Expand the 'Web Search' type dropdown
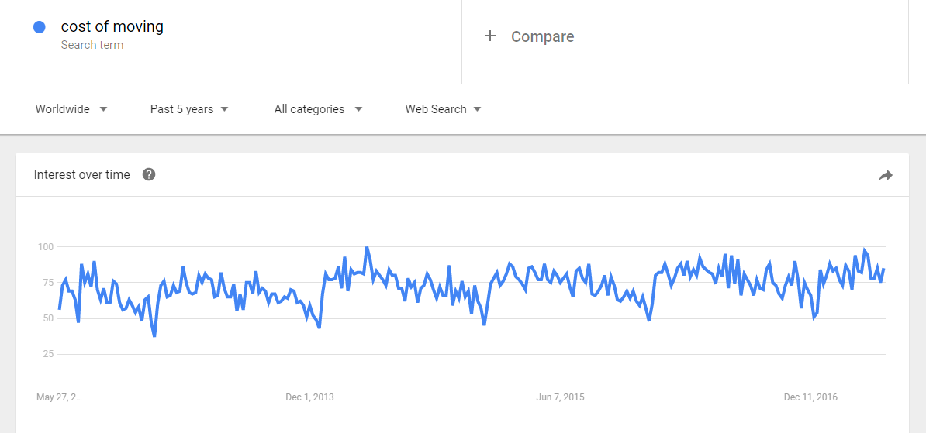 [x=443, y=109]
